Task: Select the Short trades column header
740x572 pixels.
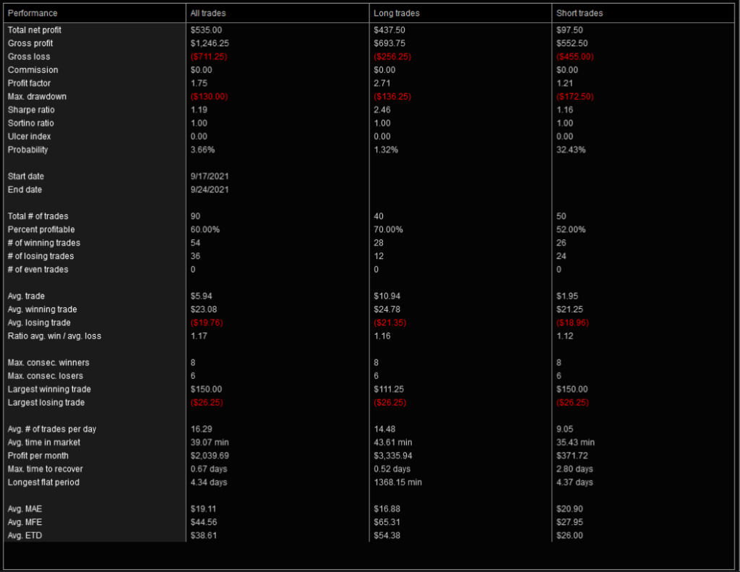Action: click(x=580, y=13)
